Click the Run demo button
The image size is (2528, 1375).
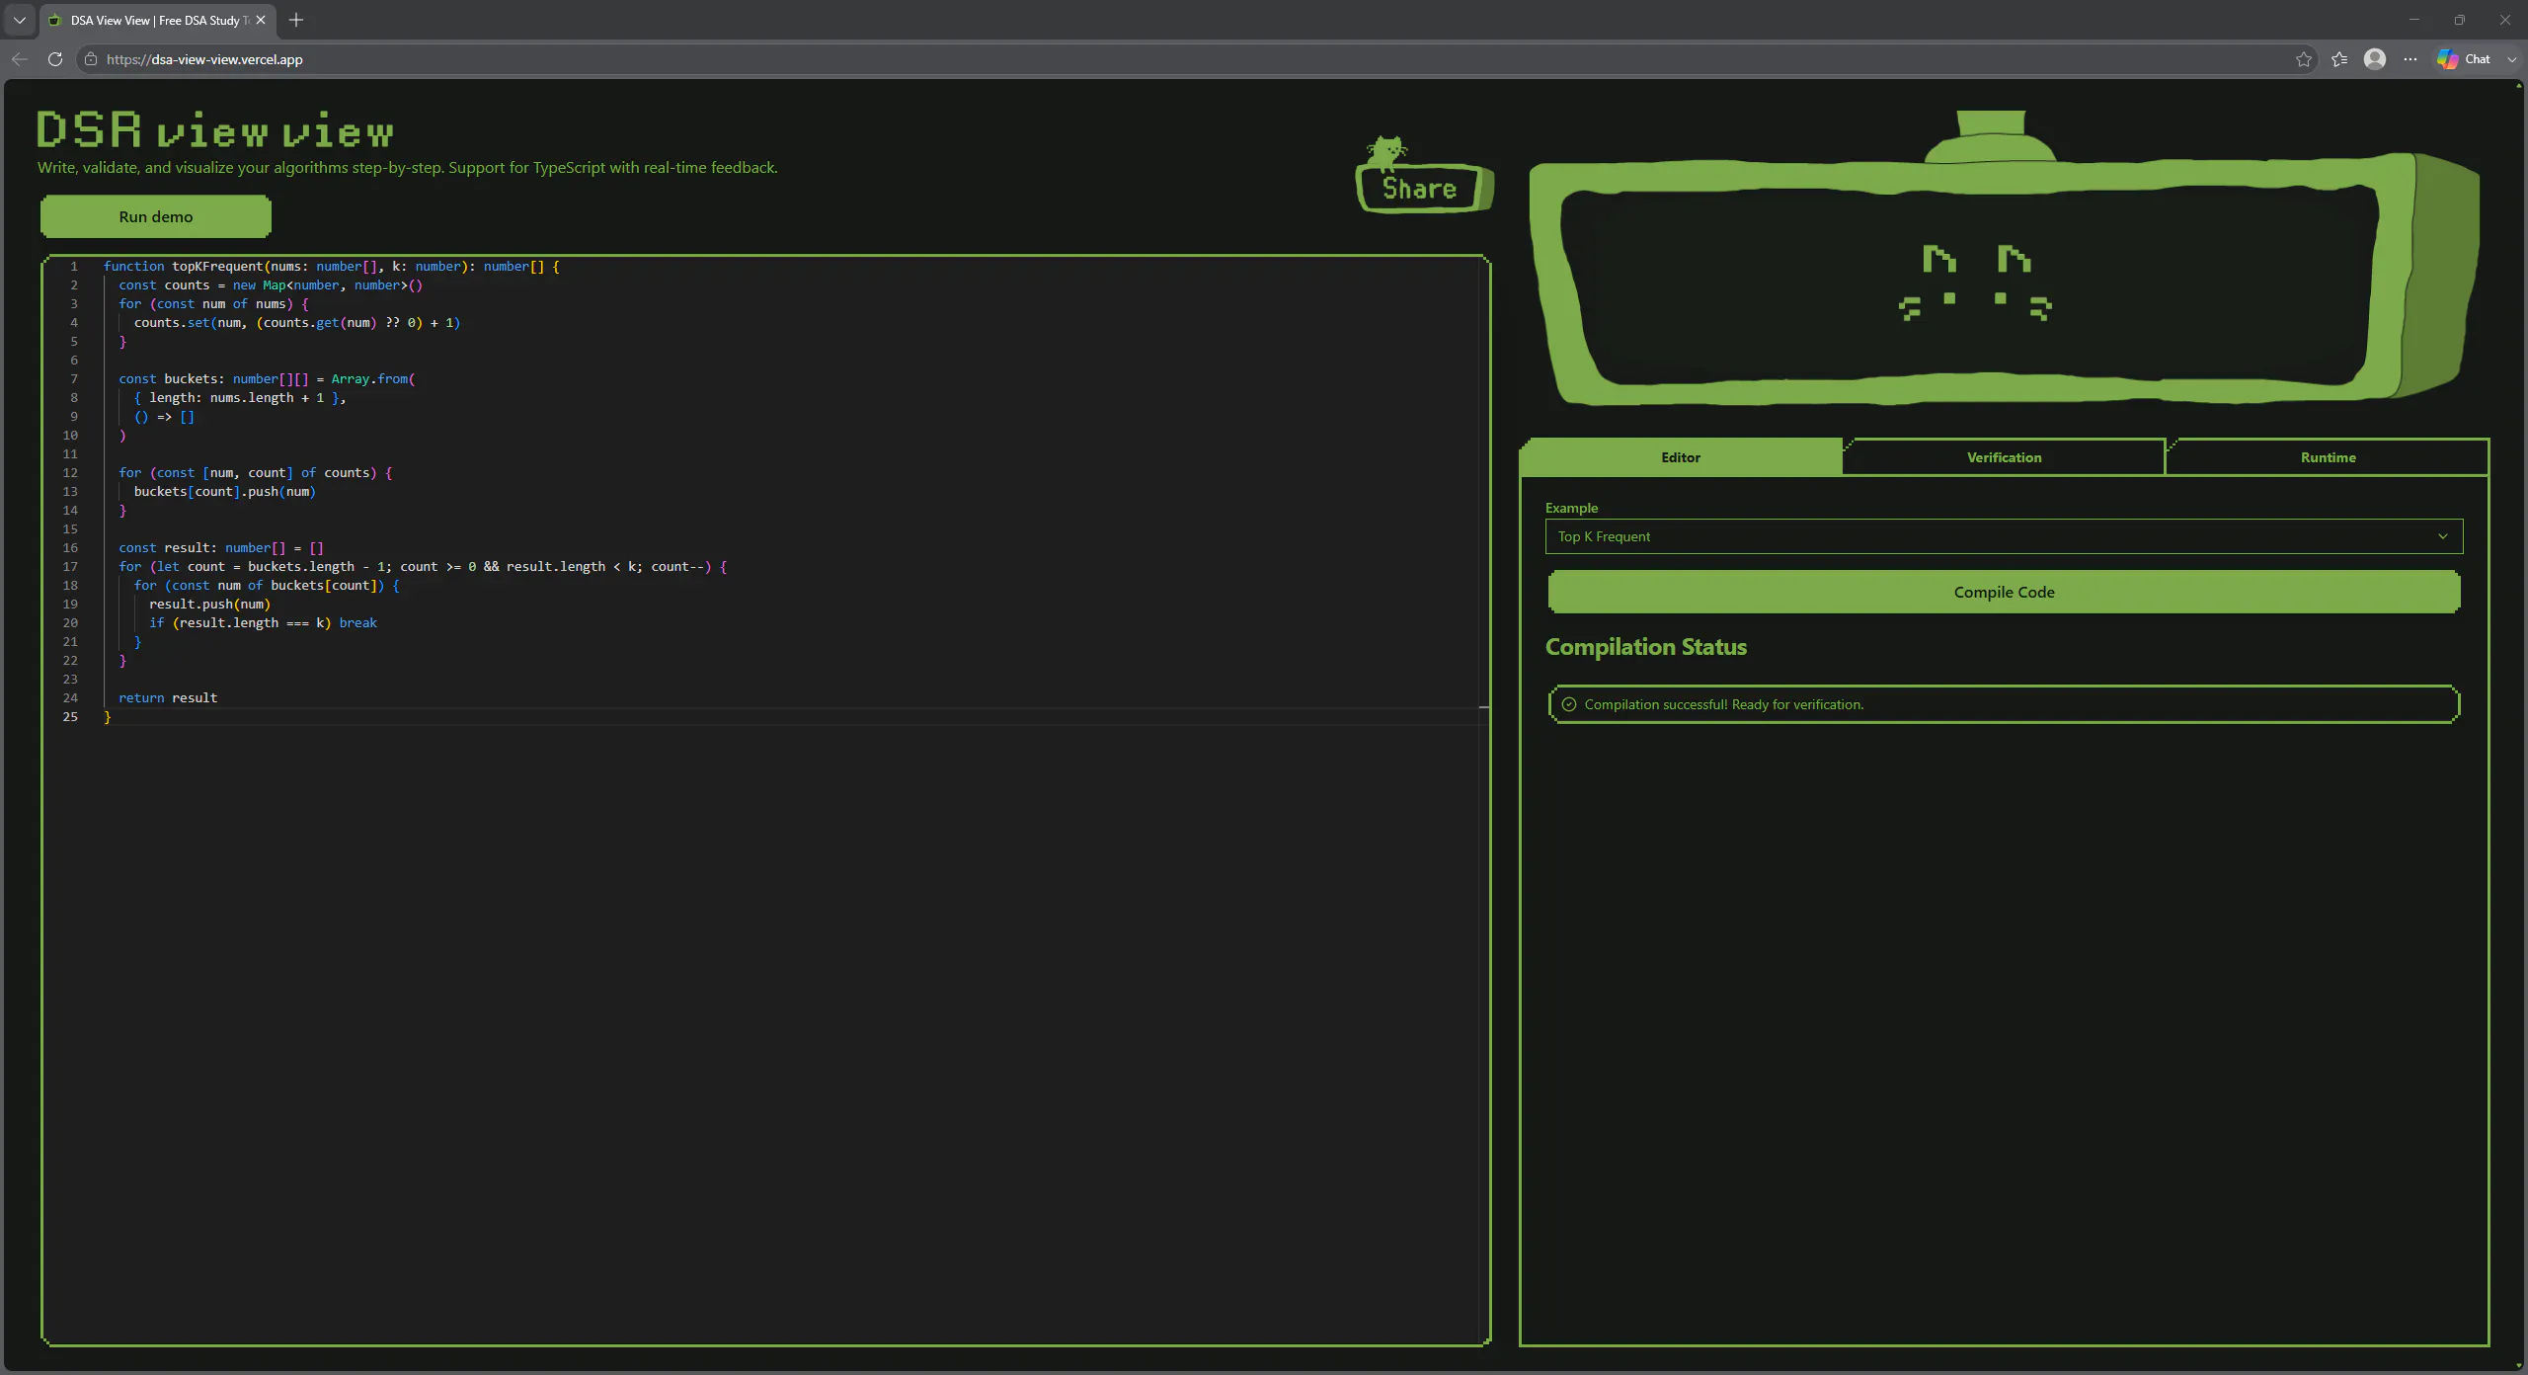(156, 216)
